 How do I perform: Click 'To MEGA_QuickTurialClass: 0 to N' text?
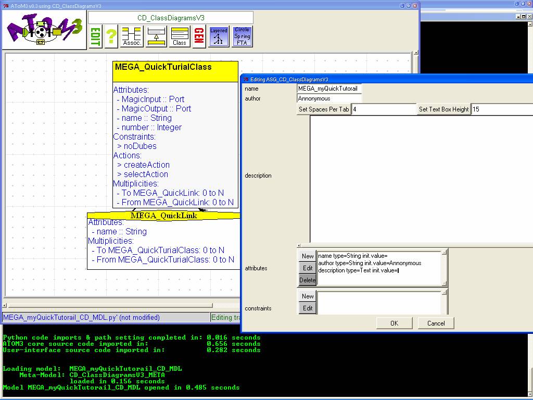[x=160, y=251]
